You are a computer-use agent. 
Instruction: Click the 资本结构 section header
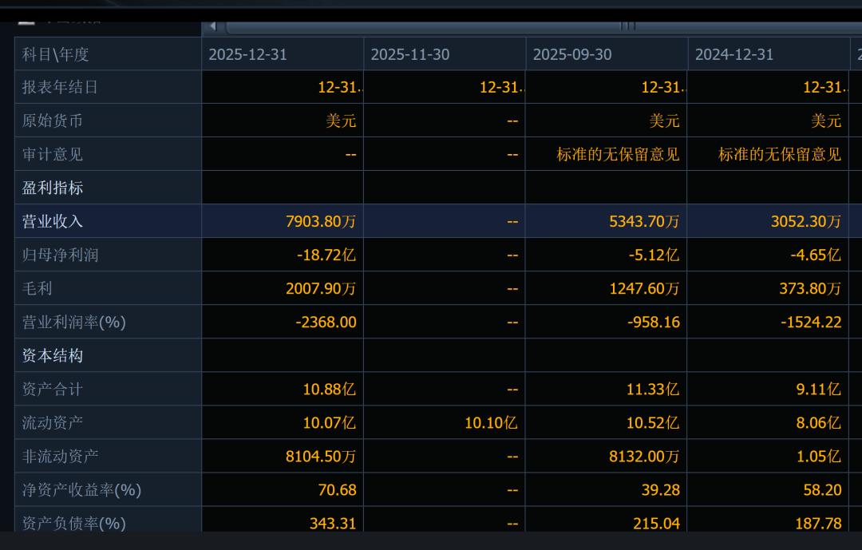point(53,356)
